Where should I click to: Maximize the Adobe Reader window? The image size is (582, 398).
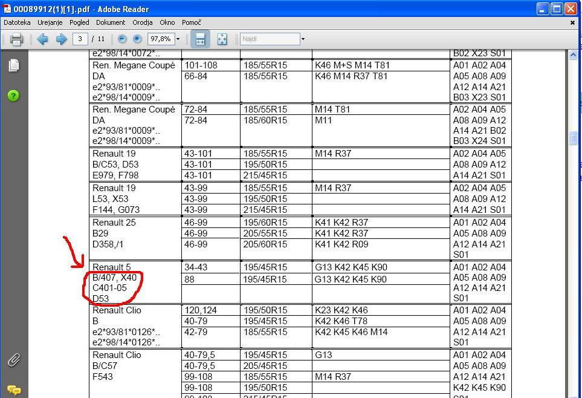click(x=557, y=9)
